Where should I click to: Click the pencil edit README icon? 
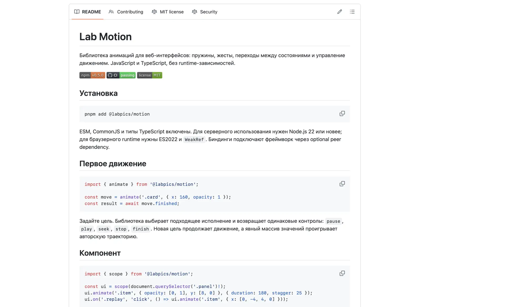(340, 12)
